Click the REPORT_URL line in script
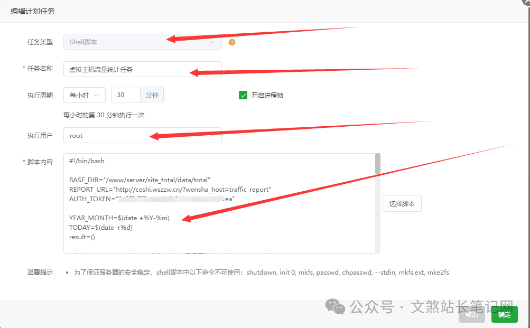 click(170, 190)
